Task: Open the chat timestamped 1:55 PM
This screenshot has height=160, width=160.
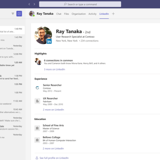Action: coord(12,86)
